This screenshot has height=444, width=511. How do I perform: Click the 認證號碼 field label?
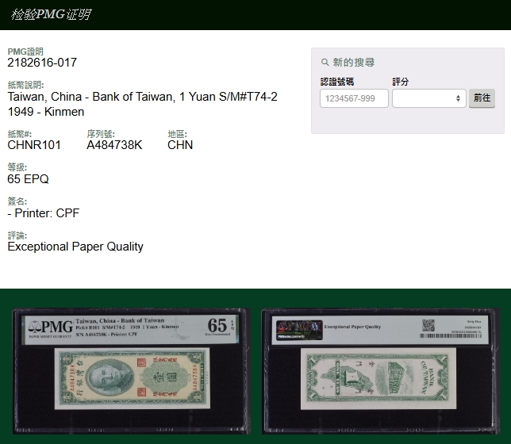click(337, 82)
